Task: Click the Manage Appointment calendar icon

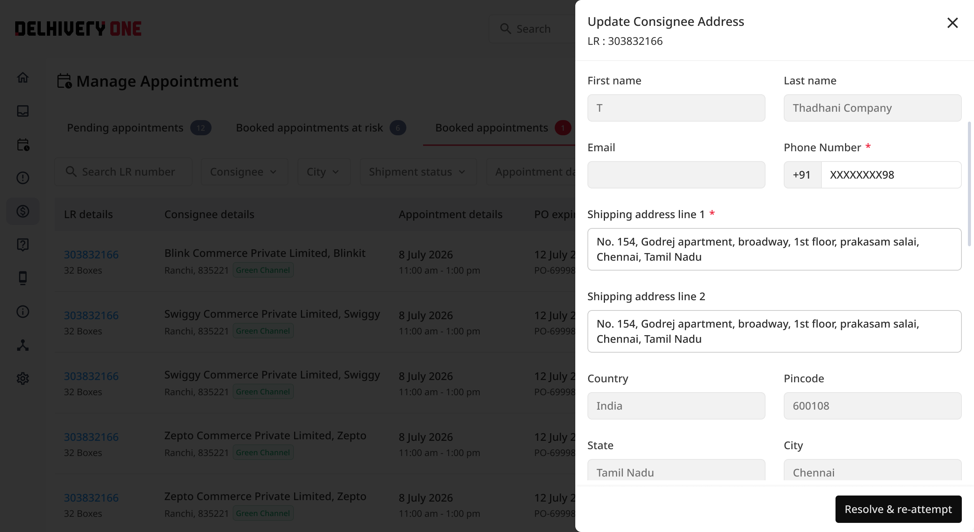Action: click(64, 81)
